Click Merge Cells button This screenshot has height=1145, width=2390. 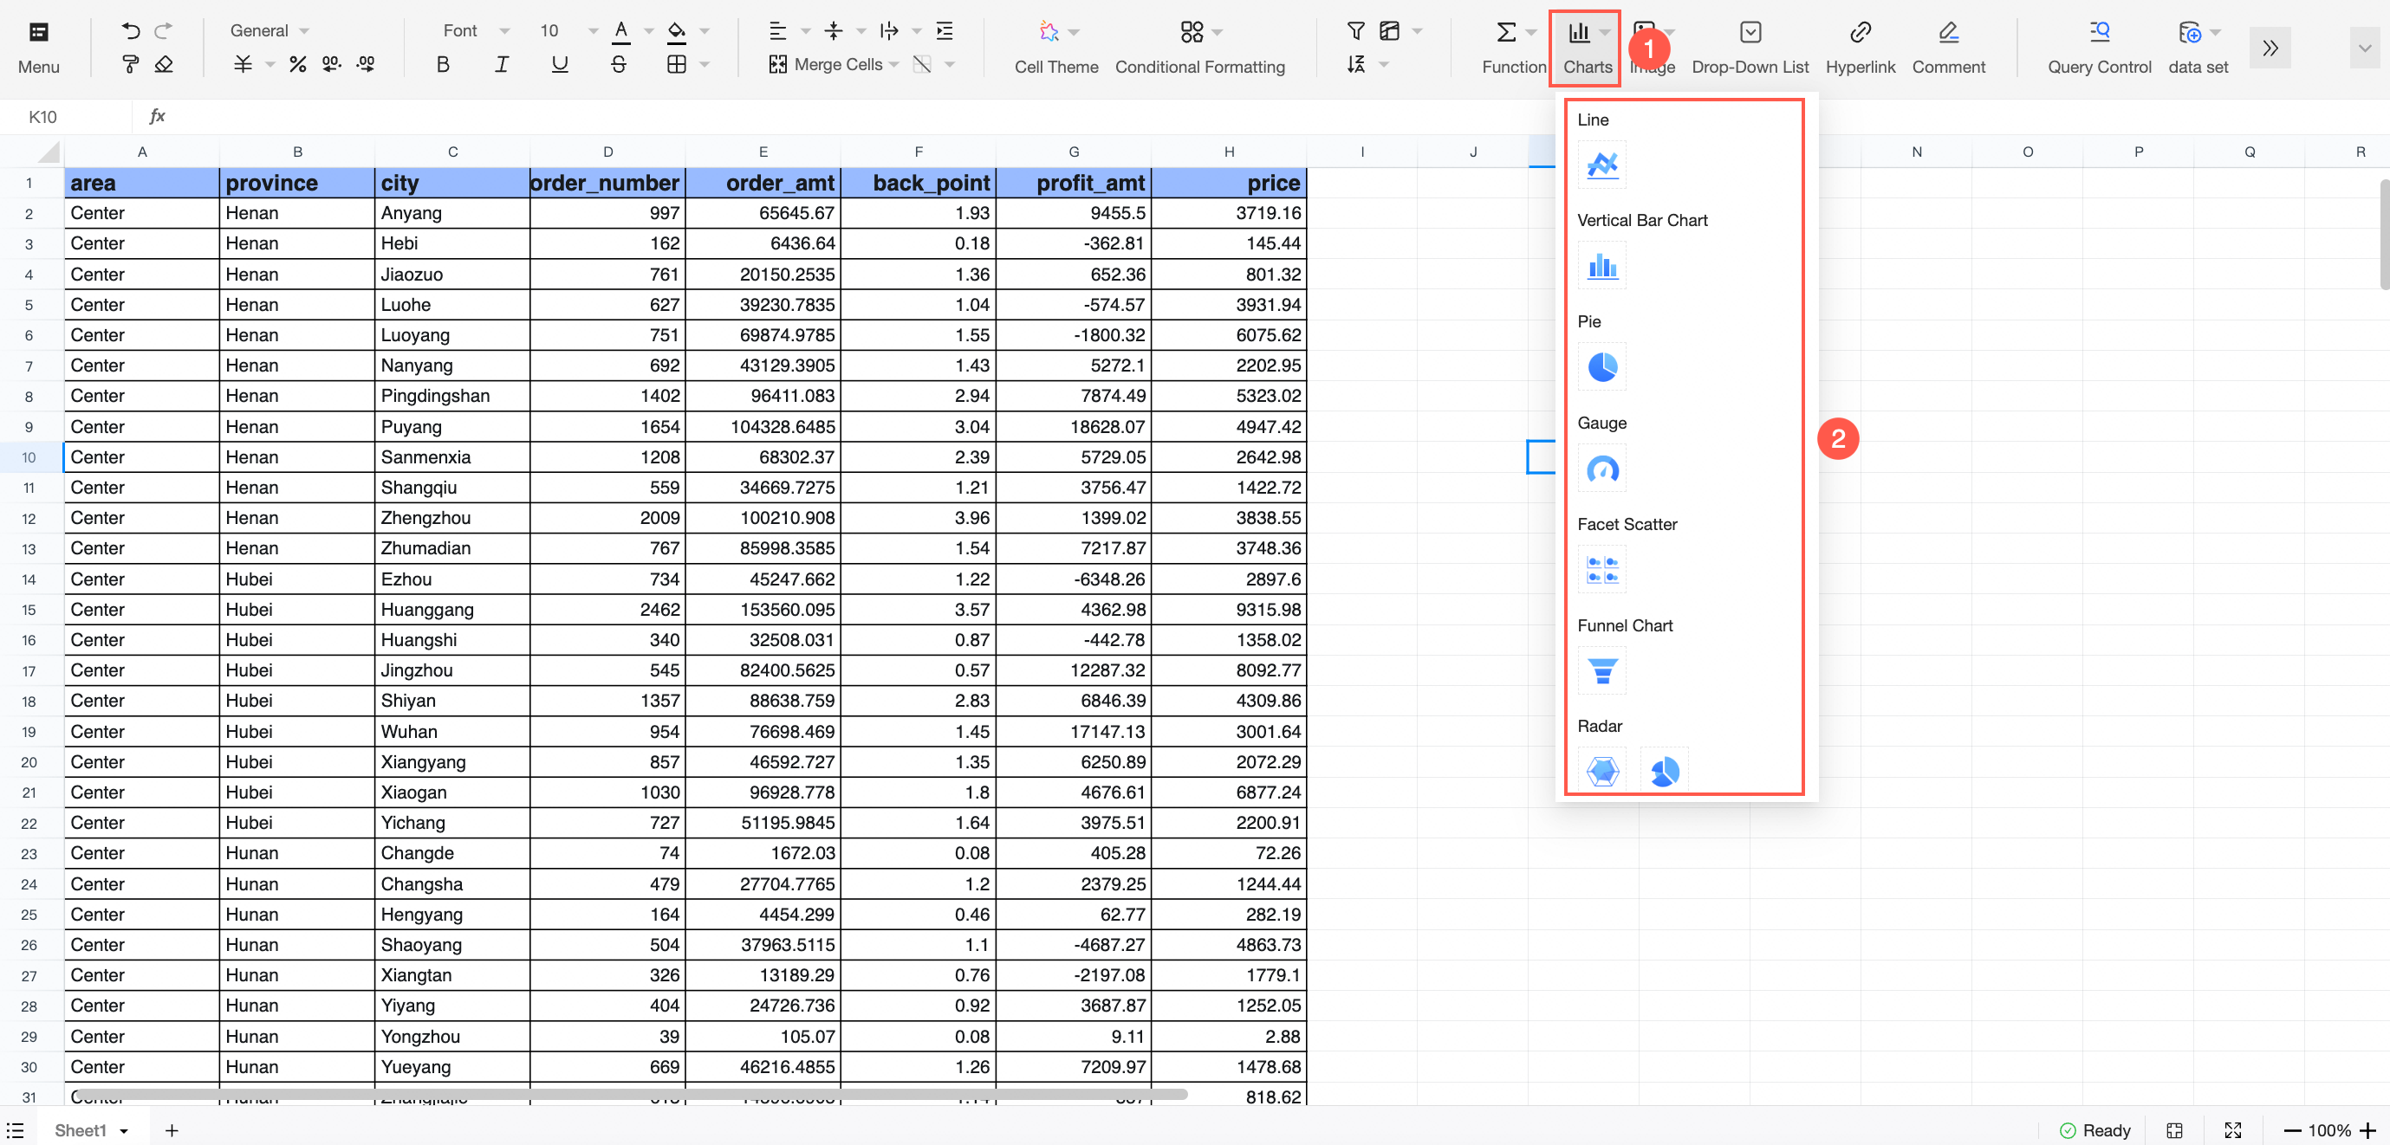[x=826, y=64]
